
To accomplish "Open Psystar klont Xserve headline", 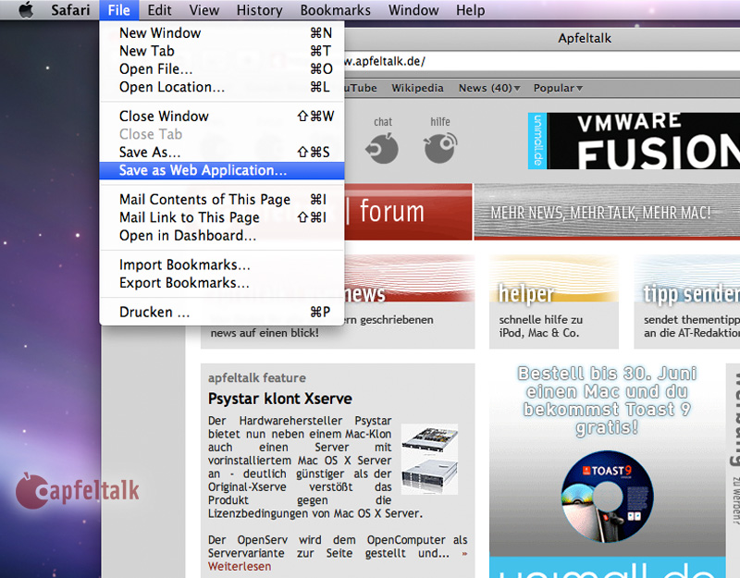I will point(280,400).
